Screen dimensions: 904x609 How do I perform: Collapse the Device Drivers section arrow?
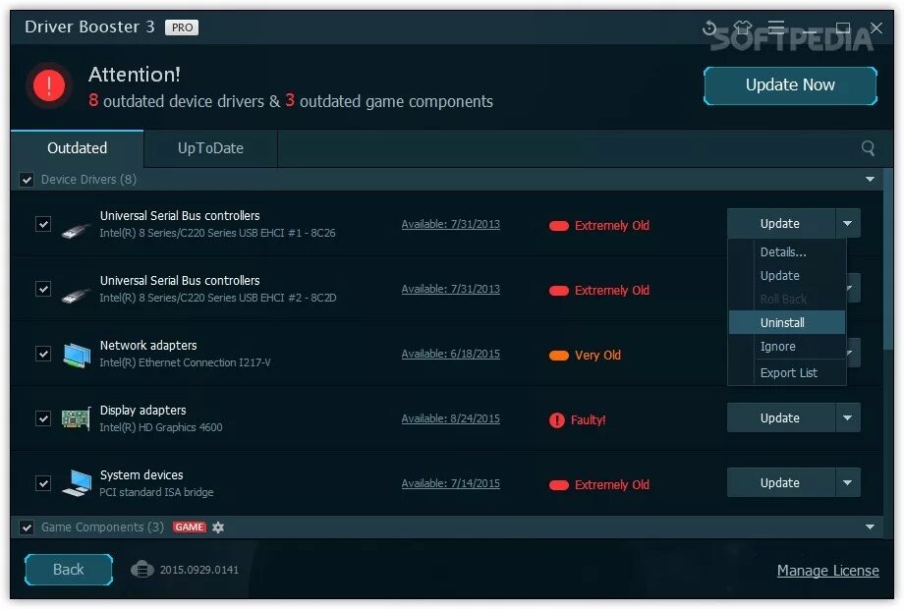[870, 179]
